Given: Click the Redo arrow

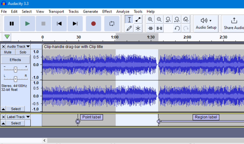Looking at the screenshot, I should pyautogui.click(x=186, y=28).
